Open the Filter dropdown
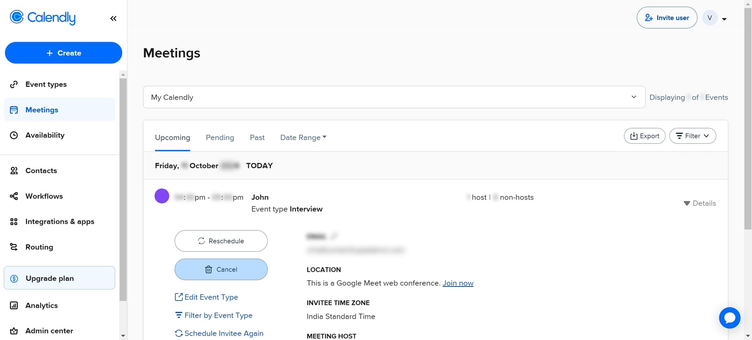This screenshot has height=340, width=752. tap(692, 136)
